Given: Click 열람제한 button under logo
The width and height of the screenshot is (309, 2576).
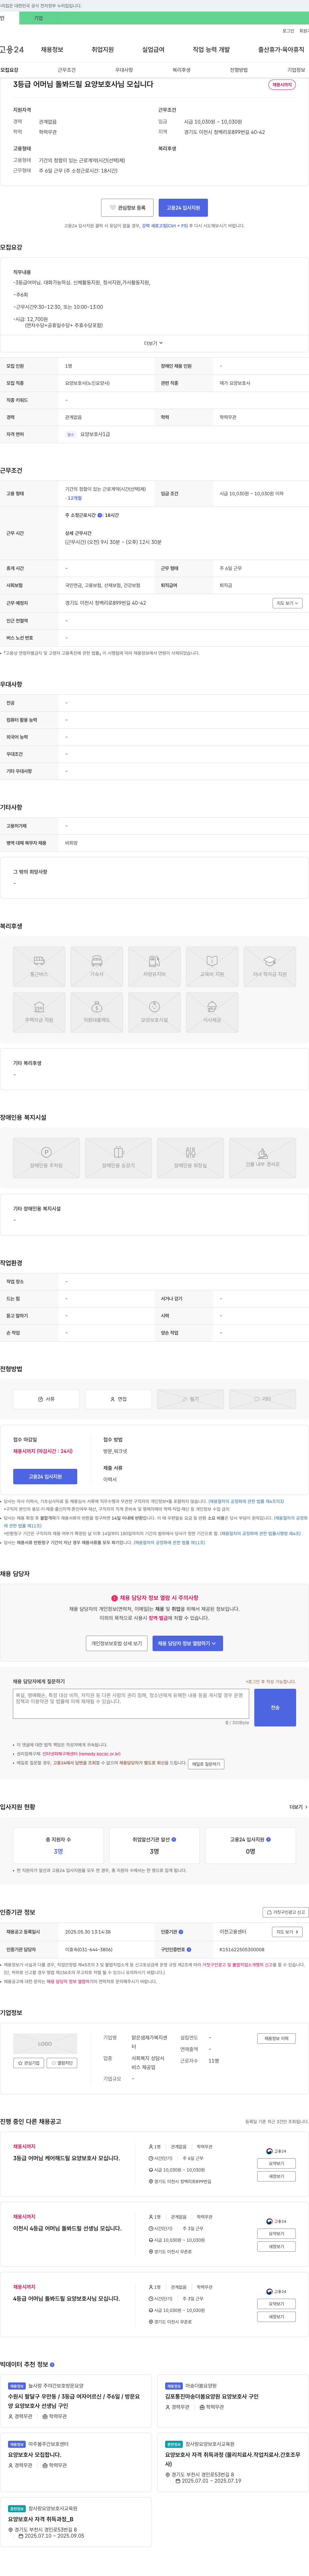Looking at the screenshot, I should (62, 2063).
